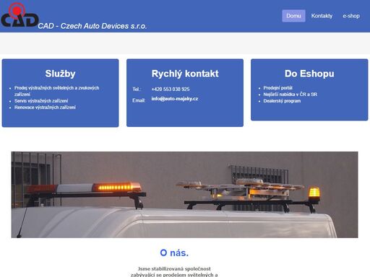Go to the Kontakty page
370x277 pixels.
(322, 16)
